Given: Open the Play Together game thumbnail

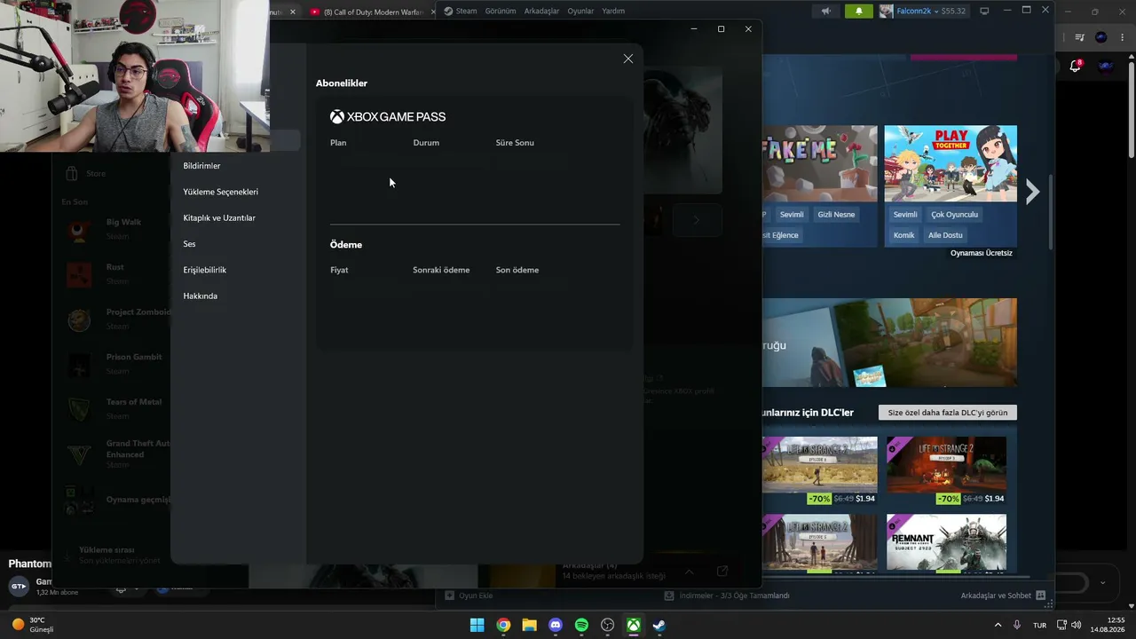Looking at the screenshot, I should click(951, 163).
